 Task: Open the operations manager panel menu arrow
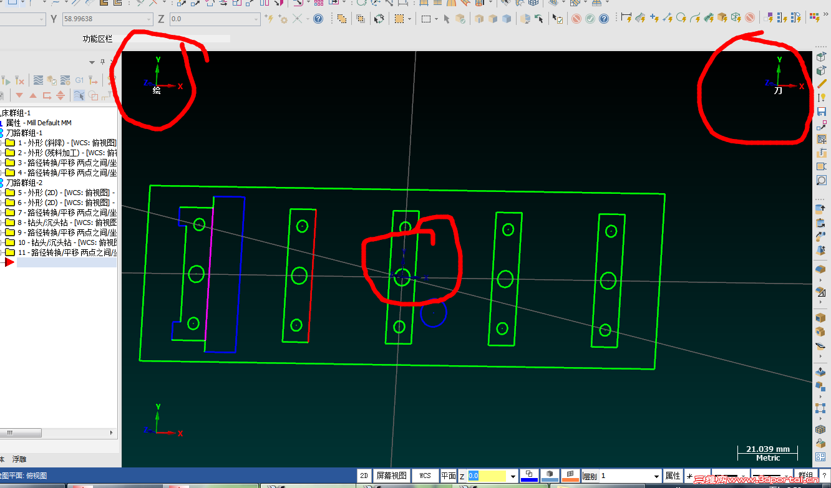92,62
